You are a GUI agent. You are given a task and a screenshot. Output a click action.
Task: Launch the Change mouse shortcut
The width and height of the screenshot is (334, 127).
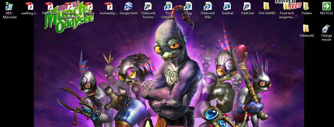[x=326, y=28]
